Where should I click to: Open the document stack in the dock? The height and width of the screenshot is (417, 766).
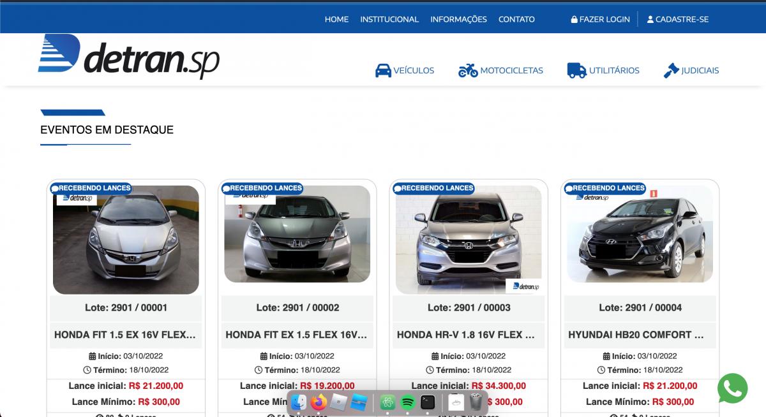[456, 402]
